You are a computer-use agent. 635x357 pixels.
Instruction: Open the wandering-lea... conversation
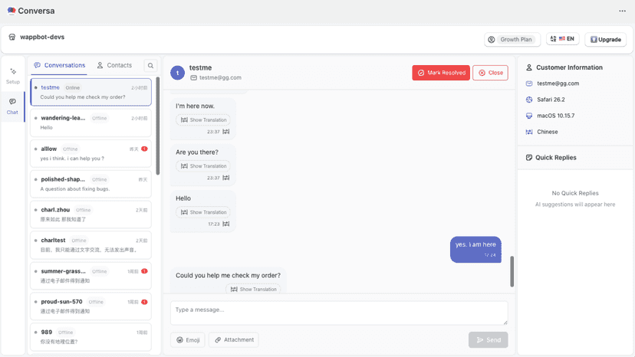click(90, 123)
